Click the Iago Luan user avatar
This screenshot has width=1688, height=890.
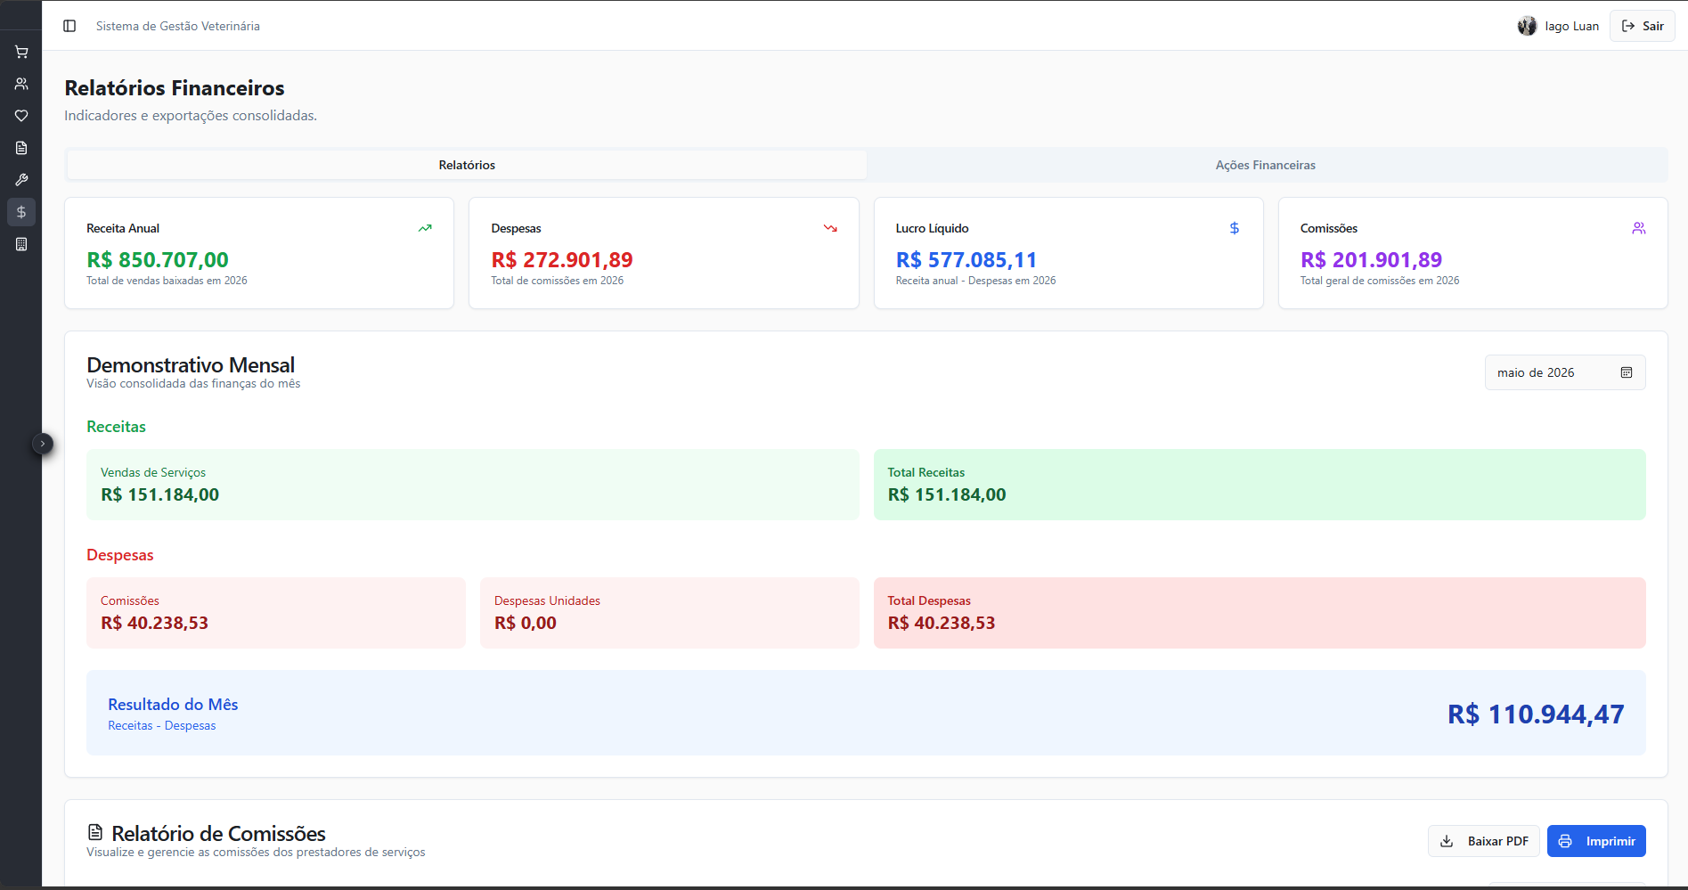pyautogui.click(x=1527, y=26)
